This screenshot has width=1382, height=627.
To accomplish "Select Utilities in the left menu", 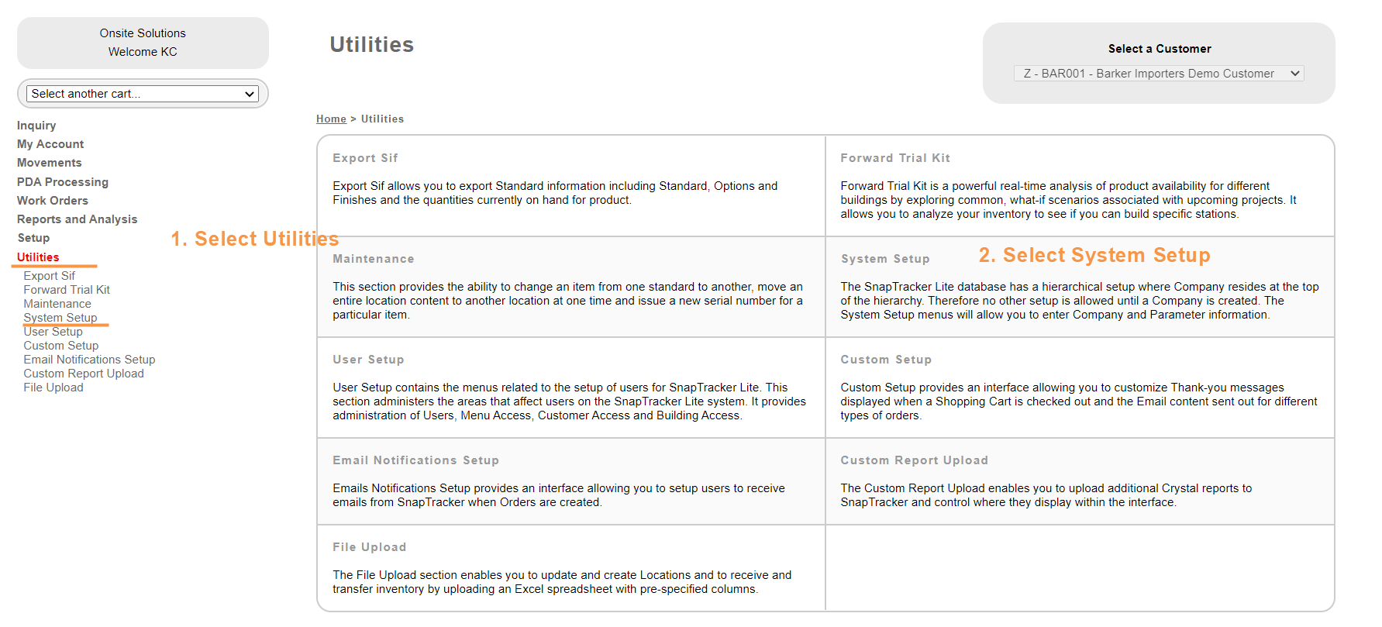I will click(x=38, y=257).
